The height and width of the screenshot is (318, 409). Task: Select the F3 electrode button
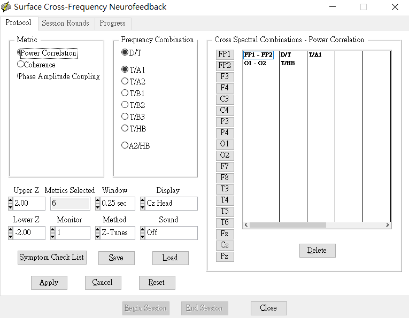click(x=225, y=77)
